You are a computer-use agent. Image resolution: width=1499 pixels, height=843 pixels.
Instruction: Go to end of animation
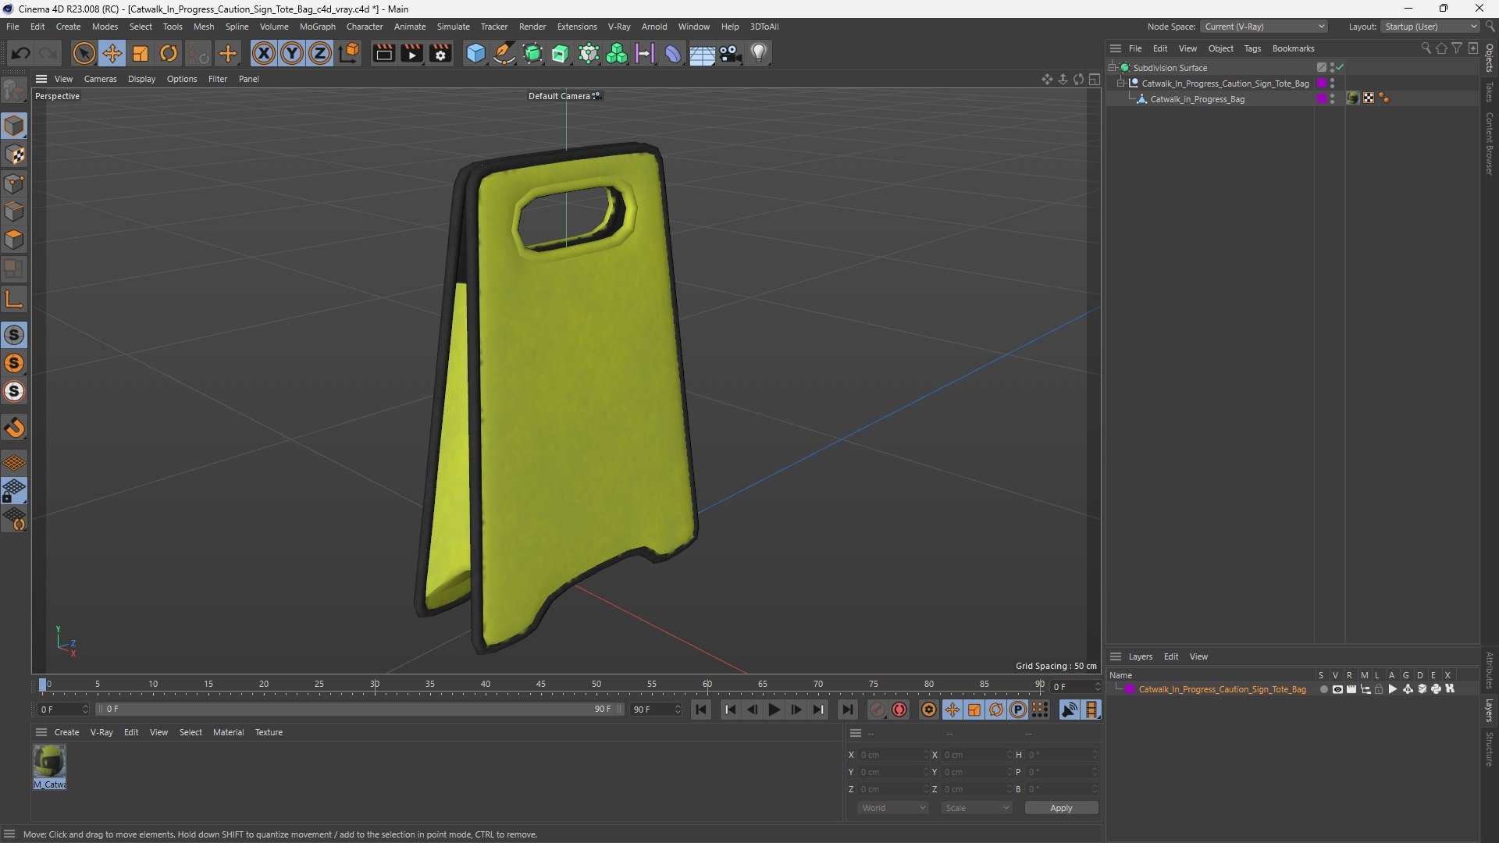point(847,710)
